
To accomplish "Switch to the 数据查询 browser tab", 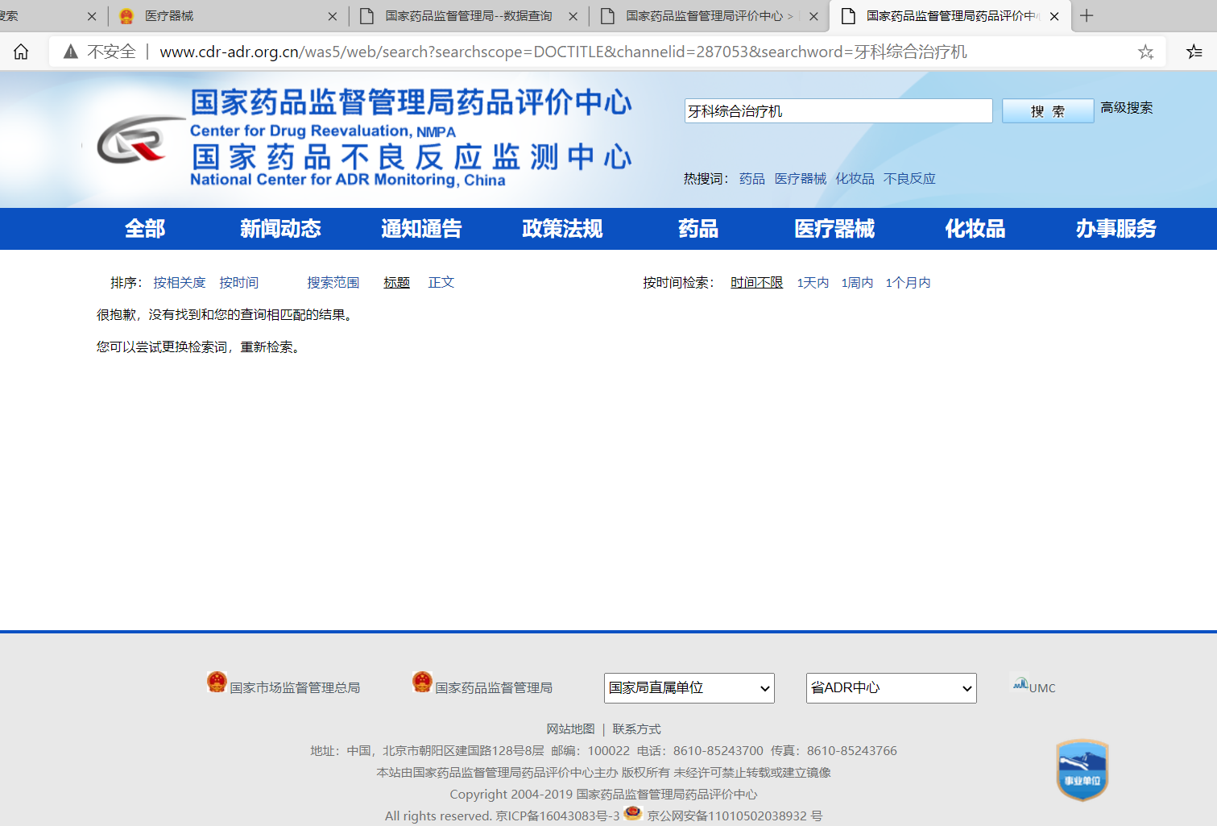I will [x=469, y=16].
